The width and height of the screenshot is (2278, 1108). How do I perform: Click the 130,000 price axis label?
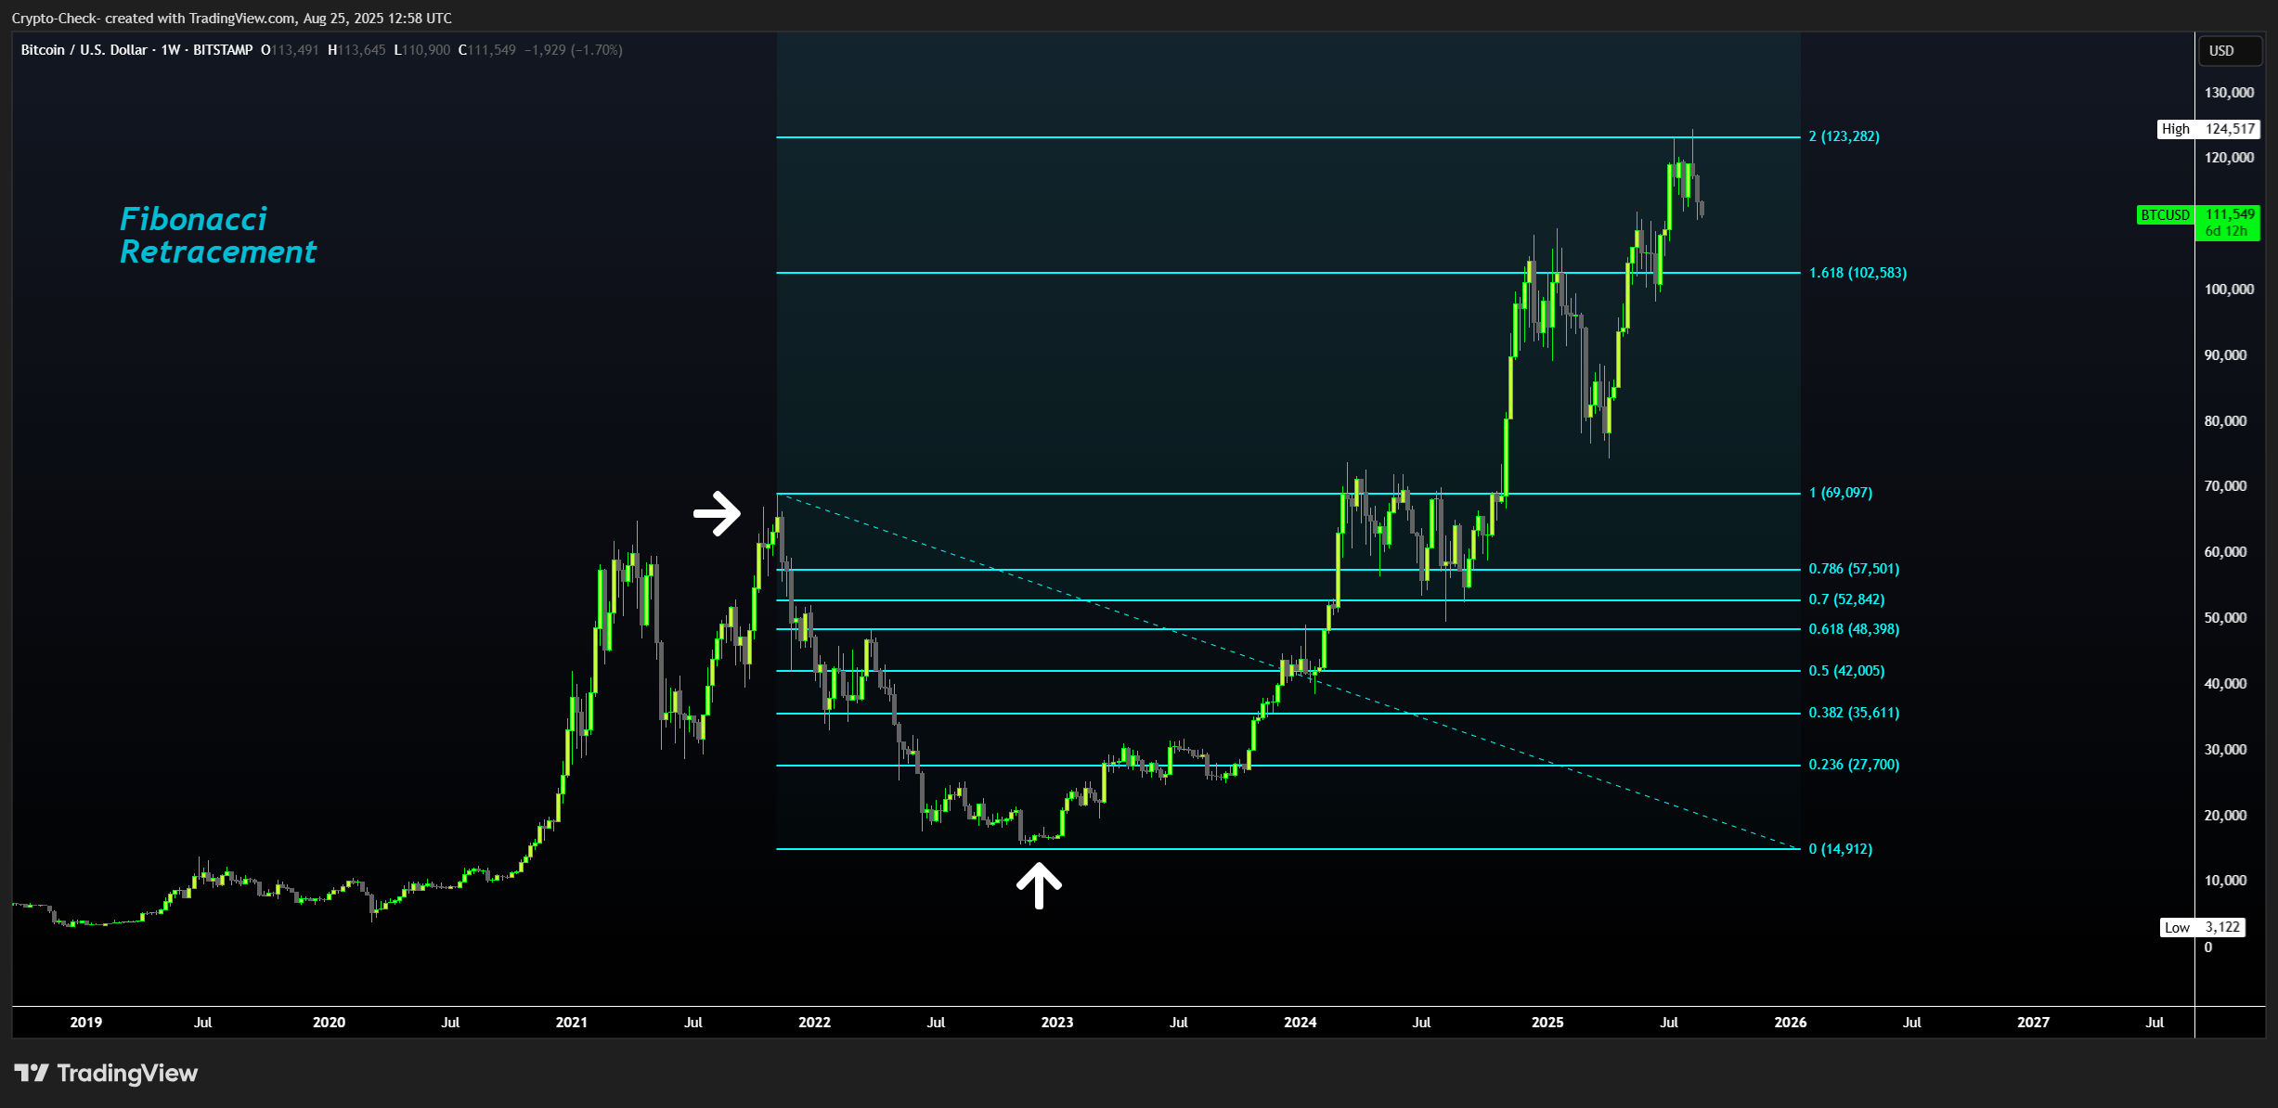pyautogui.click(x=2230, y=93)
